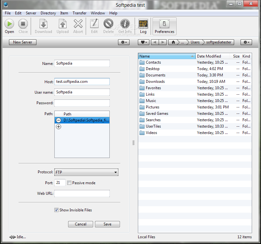Click the Download toolbar icon

43,24
